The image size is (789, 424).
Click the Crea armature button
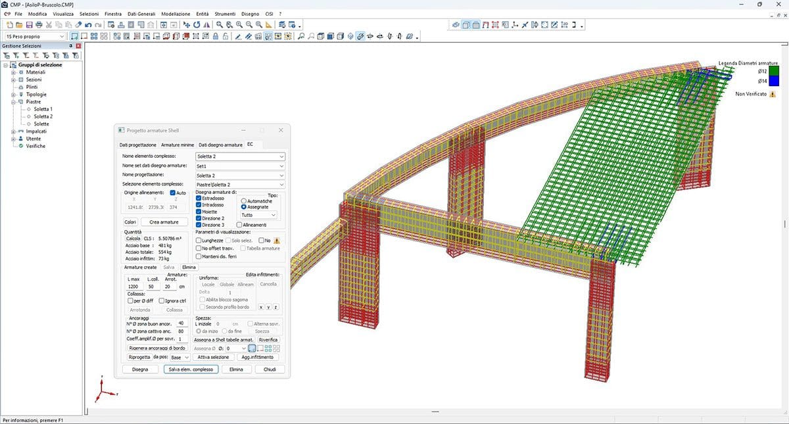point(164,222)
